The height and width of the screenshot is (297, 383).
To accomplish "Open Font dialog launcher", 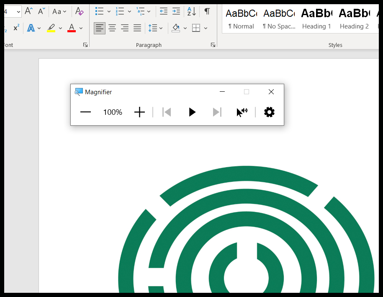I will click(85, 45).
